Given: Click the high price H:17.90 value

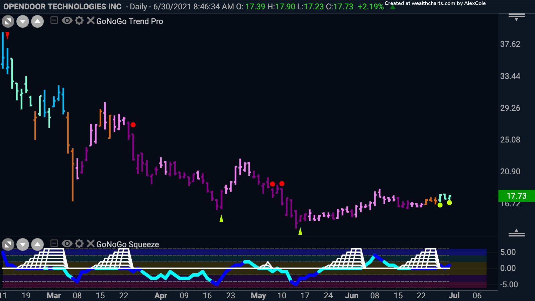Looking at the screenshot, I should coord(281,7).
